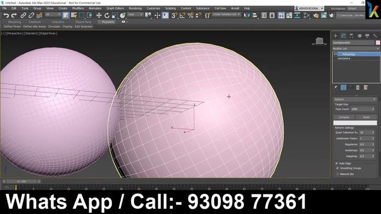Toggle 3D Snaps icon
The height and width of the screenshot is (214, 381).
click(174, 15)
